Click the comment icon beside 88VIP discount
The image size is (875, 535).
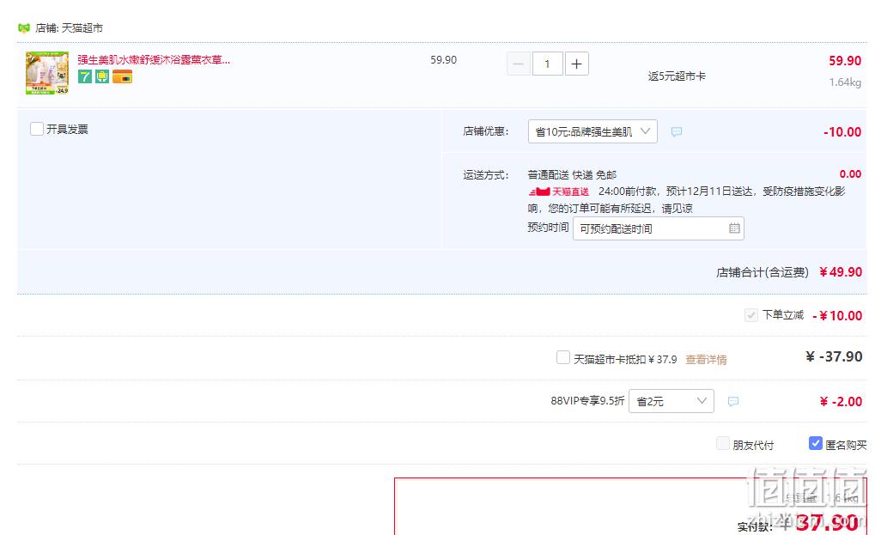tap(733, 402)
